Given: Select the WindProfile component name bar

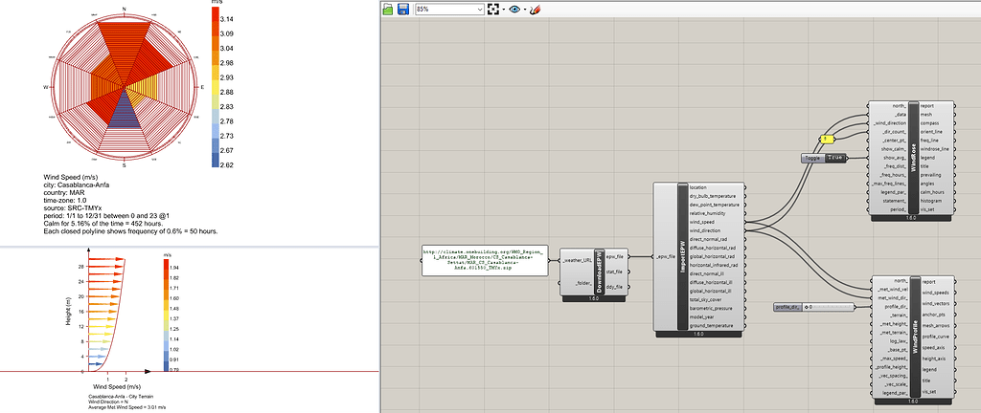Looking at the screenshot, I should [x=914, y=337].
